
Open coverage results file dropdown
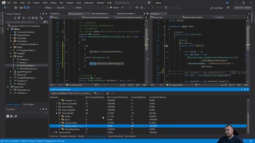71,93
